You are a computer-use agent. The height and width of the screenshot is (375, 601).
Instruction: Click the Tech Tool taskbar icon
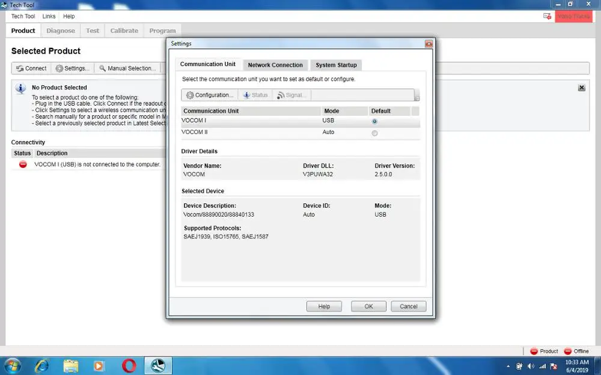coord(158,366)
